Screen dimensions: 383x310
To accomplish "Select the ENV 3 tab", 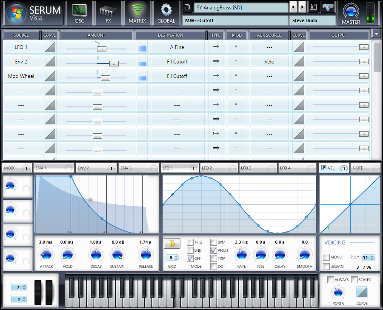I will [139, 168].
